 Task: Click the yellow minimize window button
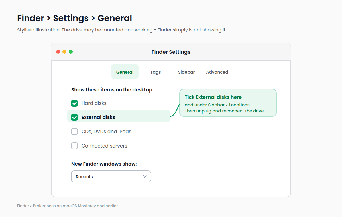[64, 52]
